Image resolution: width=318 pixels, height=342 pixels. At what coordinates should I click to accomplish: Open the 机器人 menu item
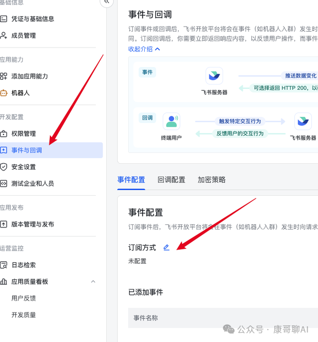[20, 93]
